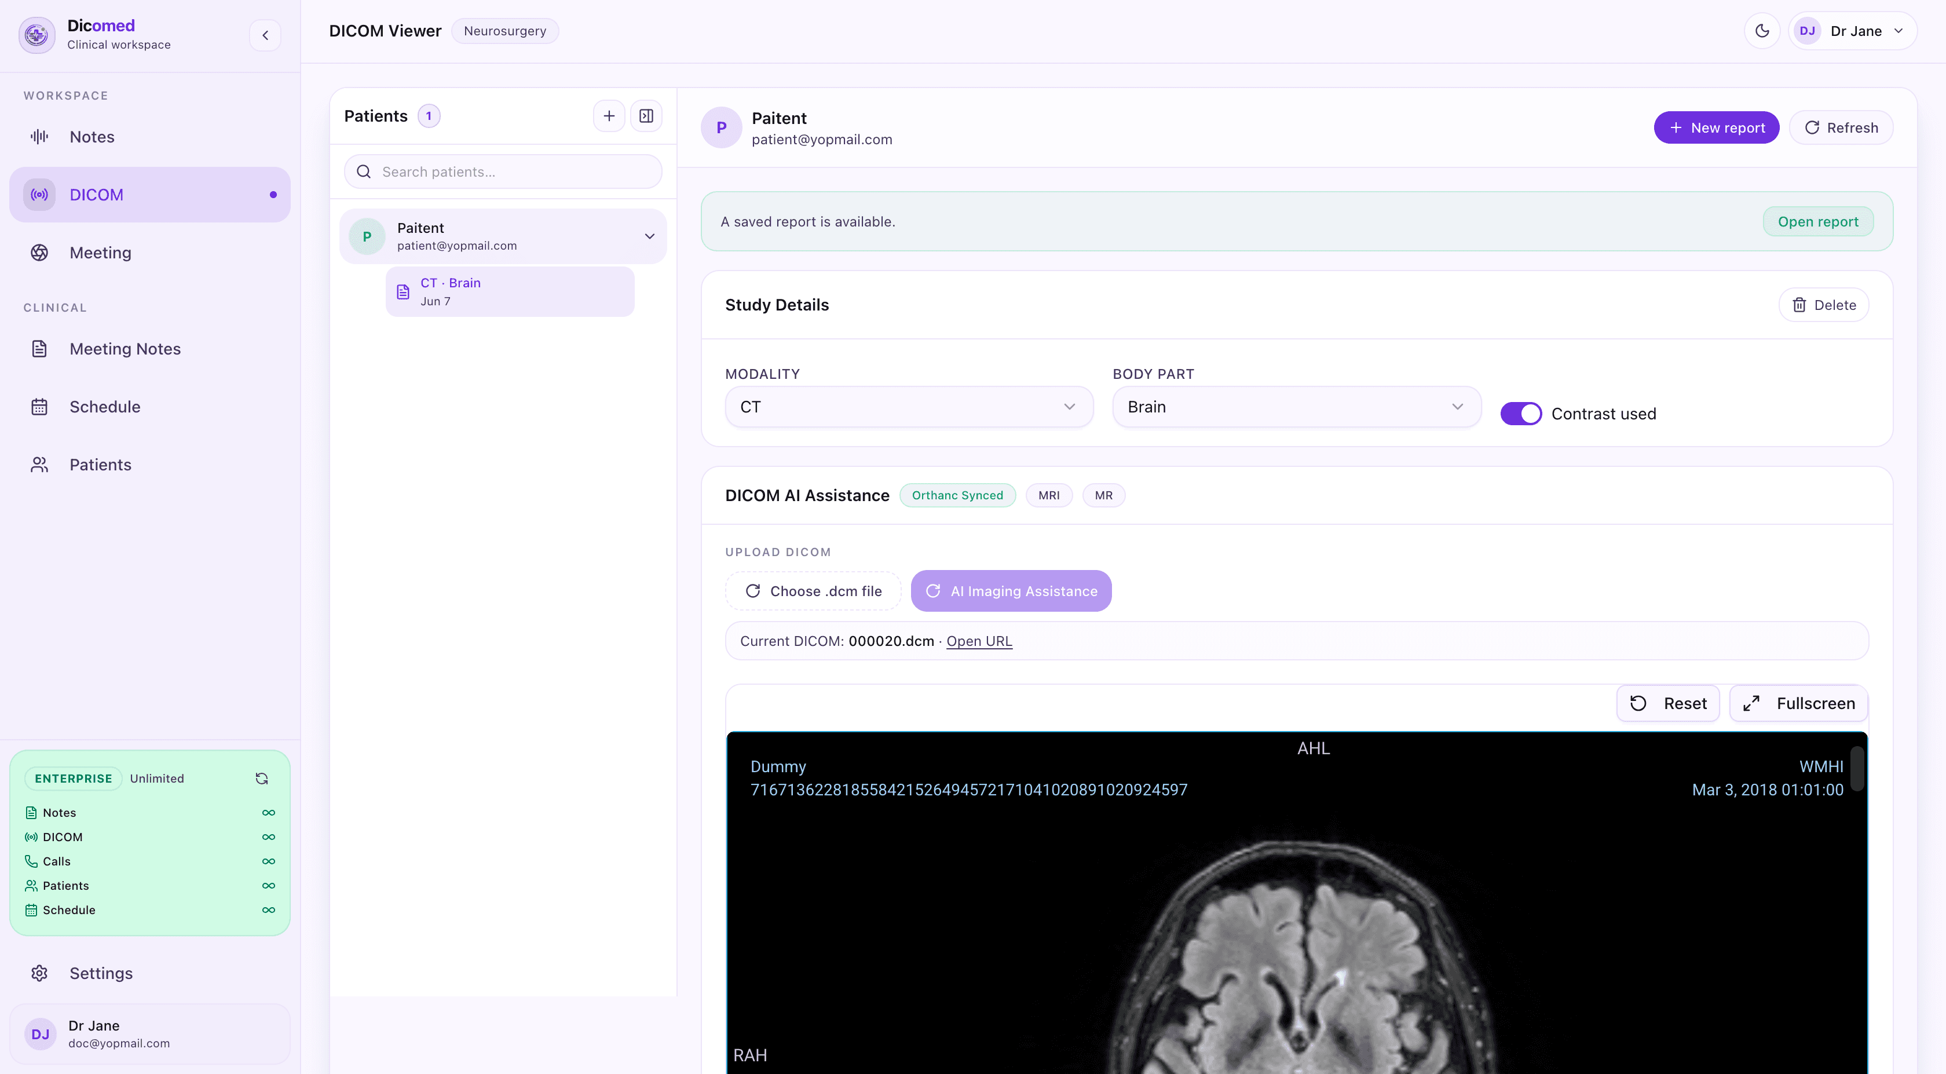Click the Settings gear icon
Viewport: 1946px width, 1074px height.
pos(39,973)
